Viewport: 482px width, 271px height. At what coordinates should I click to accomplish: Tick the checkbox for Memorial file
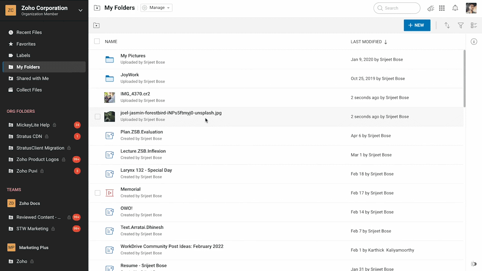98,193
